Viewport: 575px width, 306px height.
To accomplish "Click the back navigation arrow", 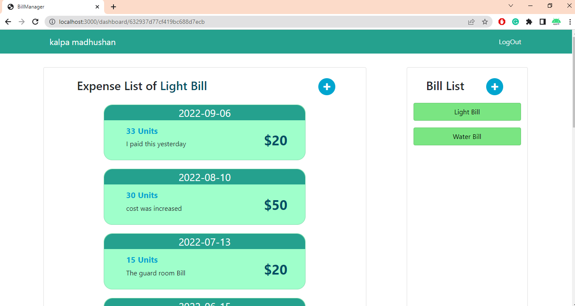I will click(x=8, y=22).
